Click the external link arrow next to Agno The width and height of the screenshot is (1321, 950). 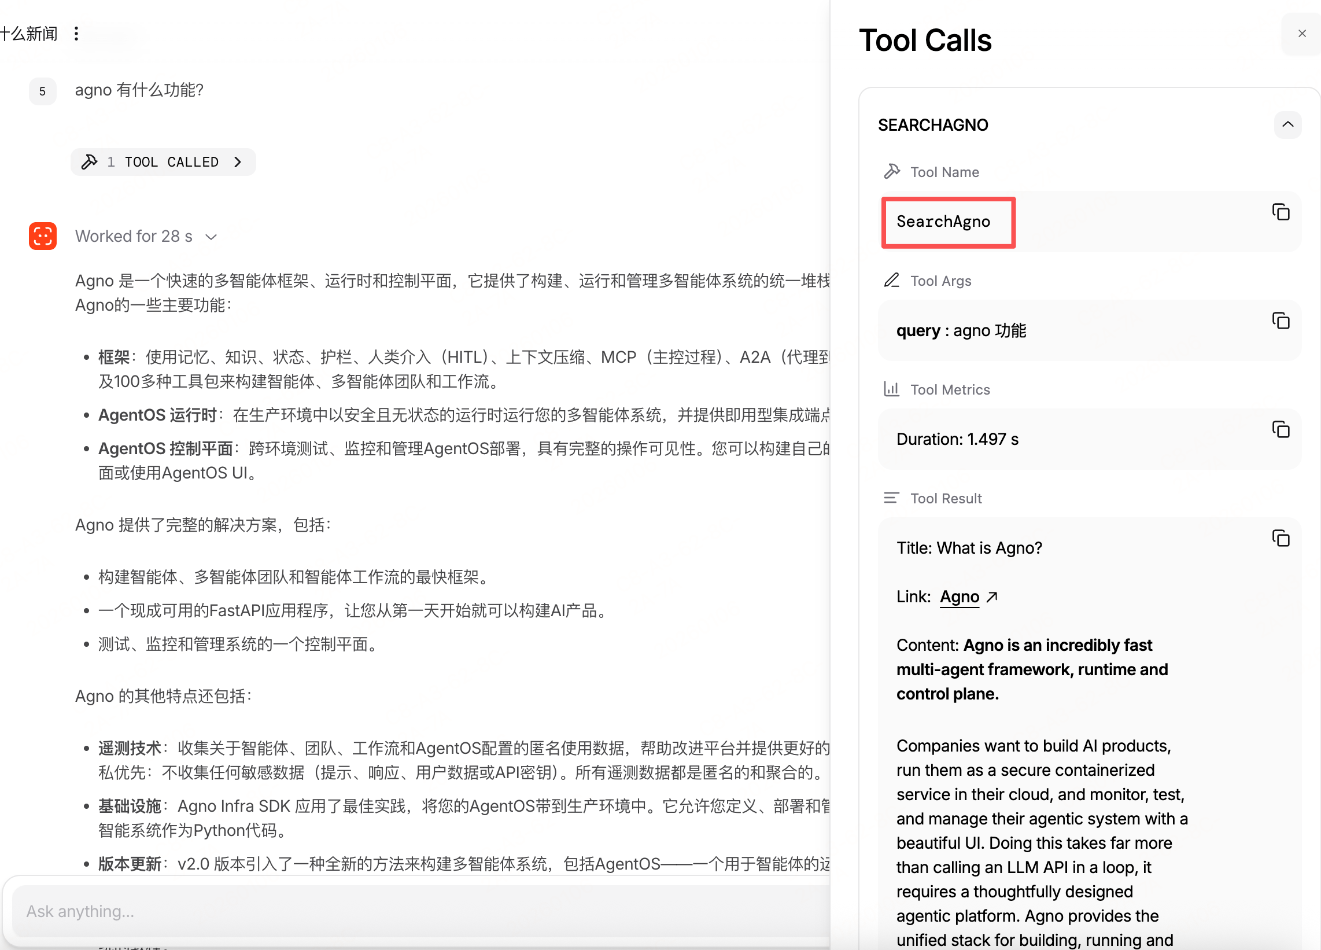point(992,596)
